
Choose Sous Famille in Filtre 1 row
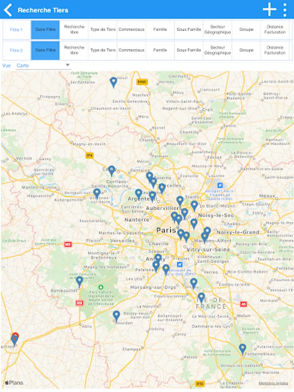tap(189, 30)
